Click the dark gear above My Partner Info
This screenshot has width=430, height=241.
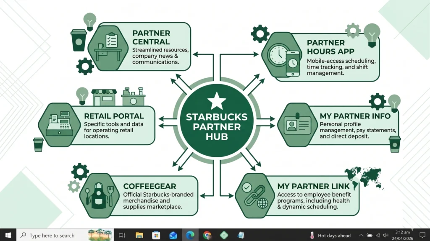pos(378,101)
